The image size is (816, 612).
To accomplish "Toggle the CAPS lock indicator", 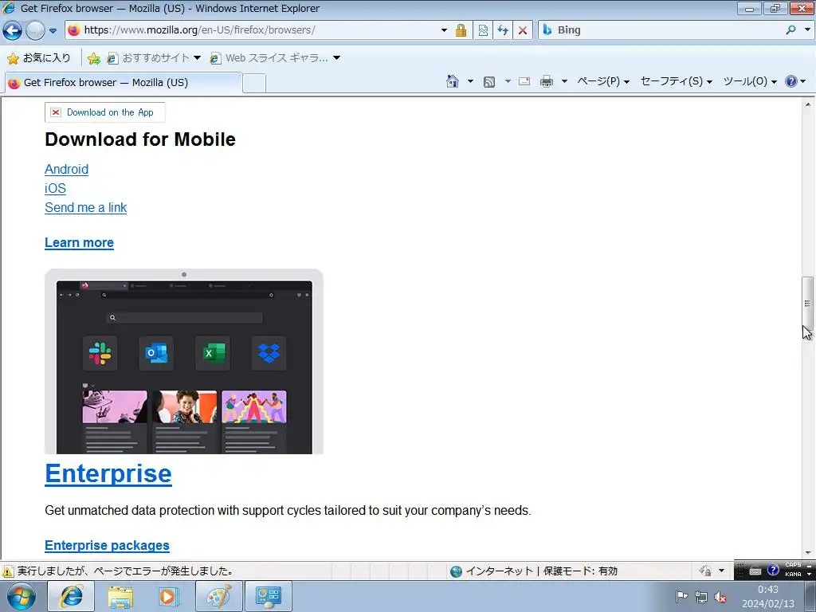I will click(x=793, y=565).
